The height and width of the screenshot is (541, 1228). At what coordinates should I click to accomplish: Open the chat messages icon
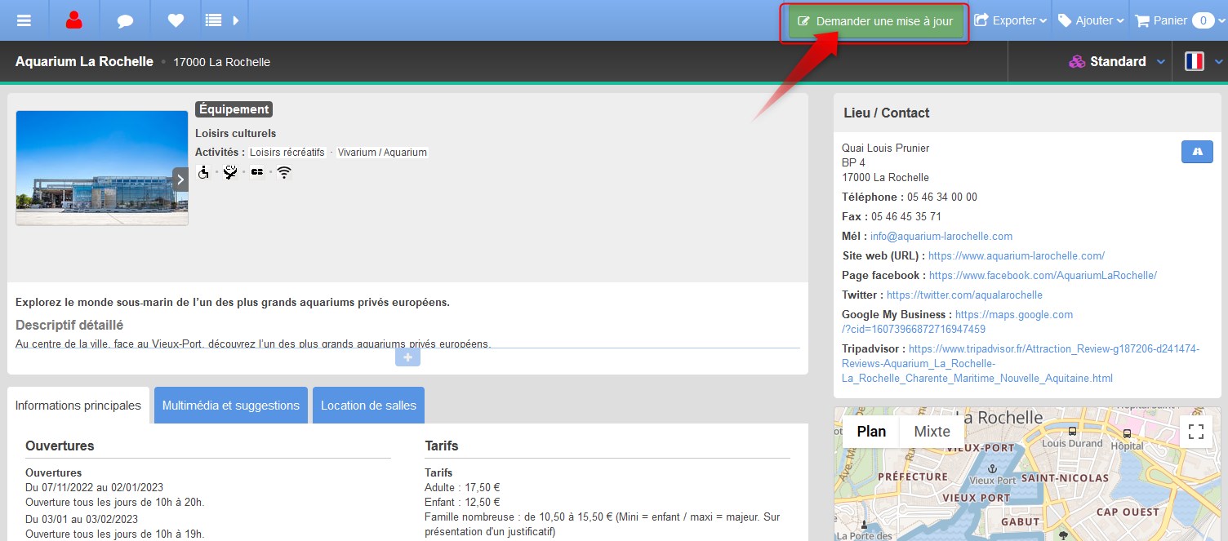pos(125,21)
